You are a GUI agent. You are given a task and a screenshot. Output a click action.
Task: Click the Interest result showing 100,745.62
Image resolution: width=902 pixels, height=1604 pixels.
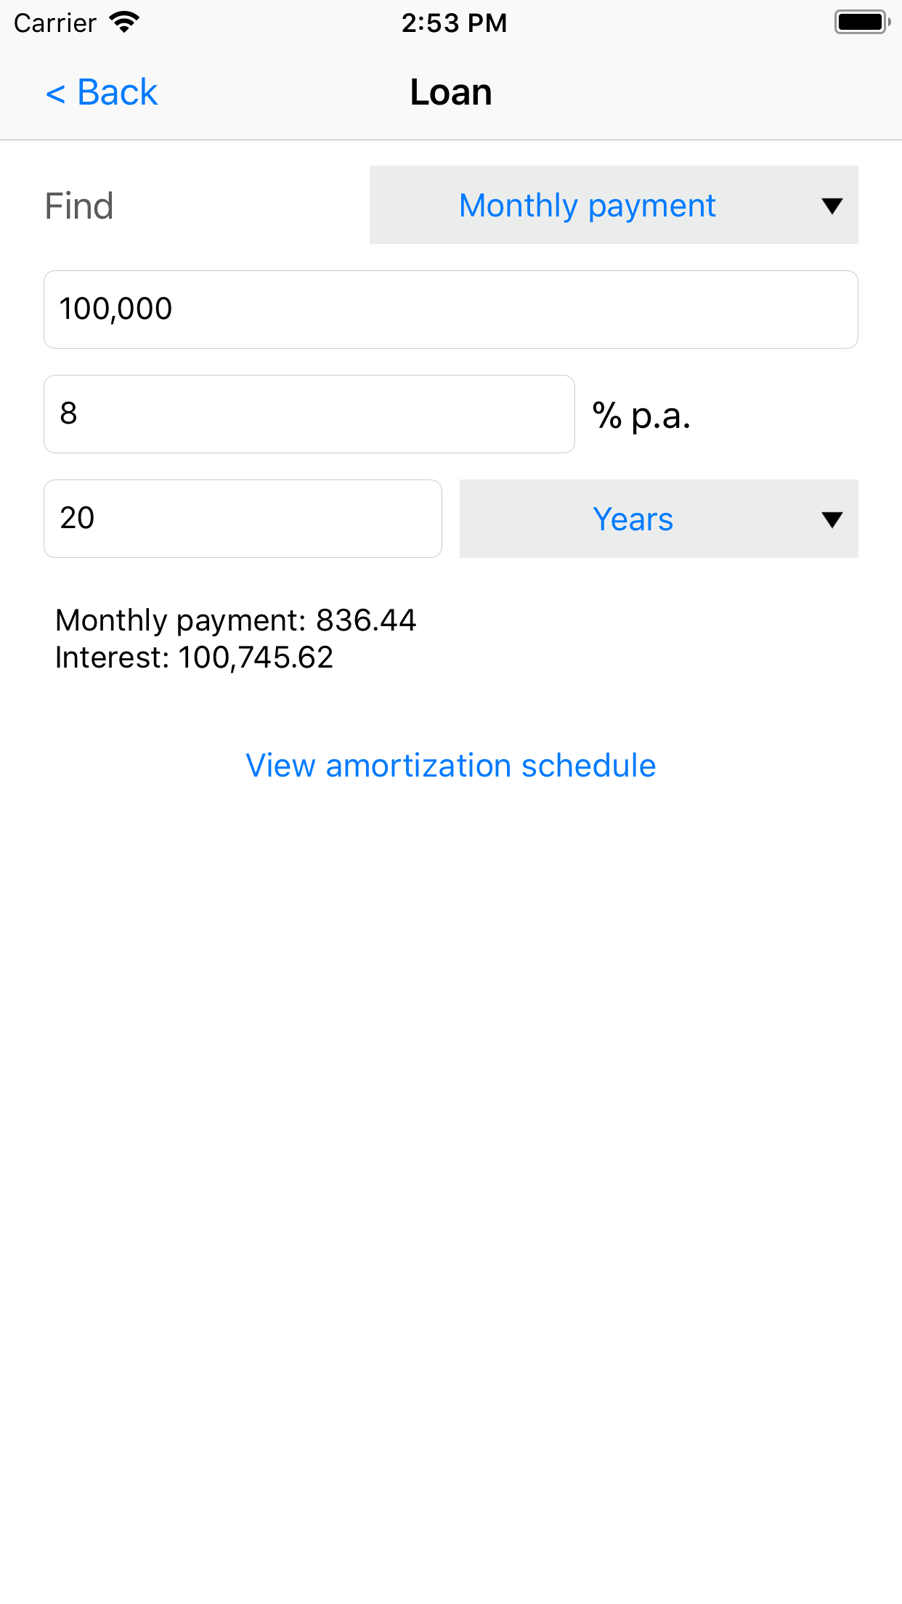194,657
